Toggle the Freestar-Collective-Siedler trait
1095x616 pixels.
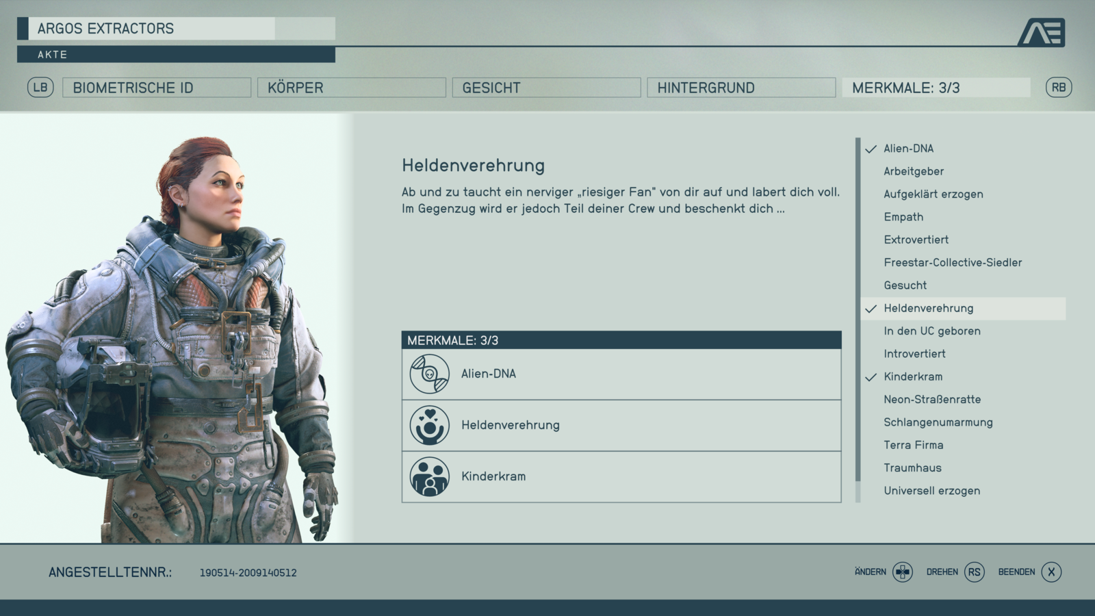pos(964,263)
